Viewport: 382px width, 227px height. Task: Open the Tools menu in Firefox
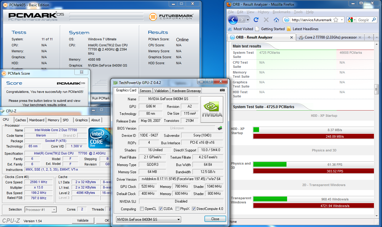[x=298, y=12]
